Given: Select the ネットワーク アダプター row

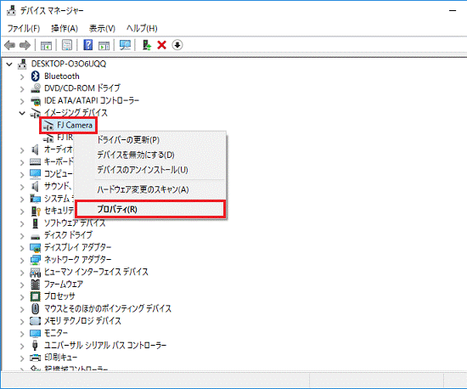Looking at the screenshot, I should click(77, 259).
